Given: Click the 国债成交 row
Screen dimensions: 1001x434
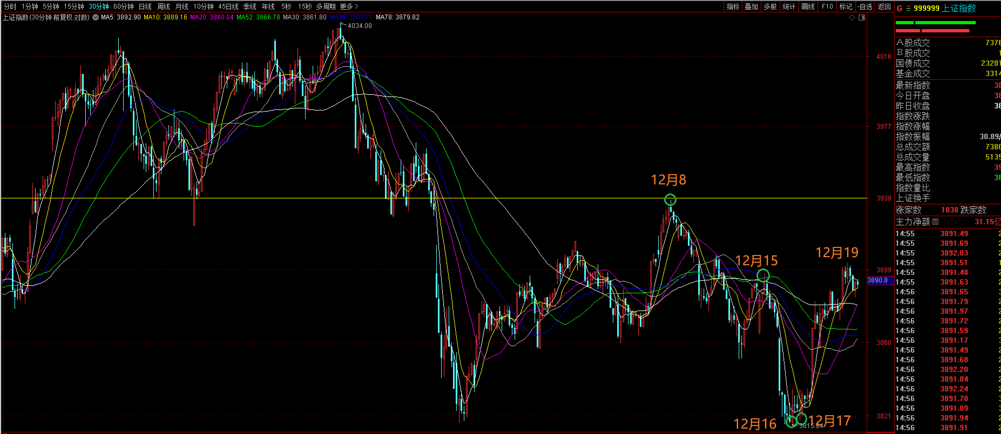Looking at the screenshot, I should point(948,63).
